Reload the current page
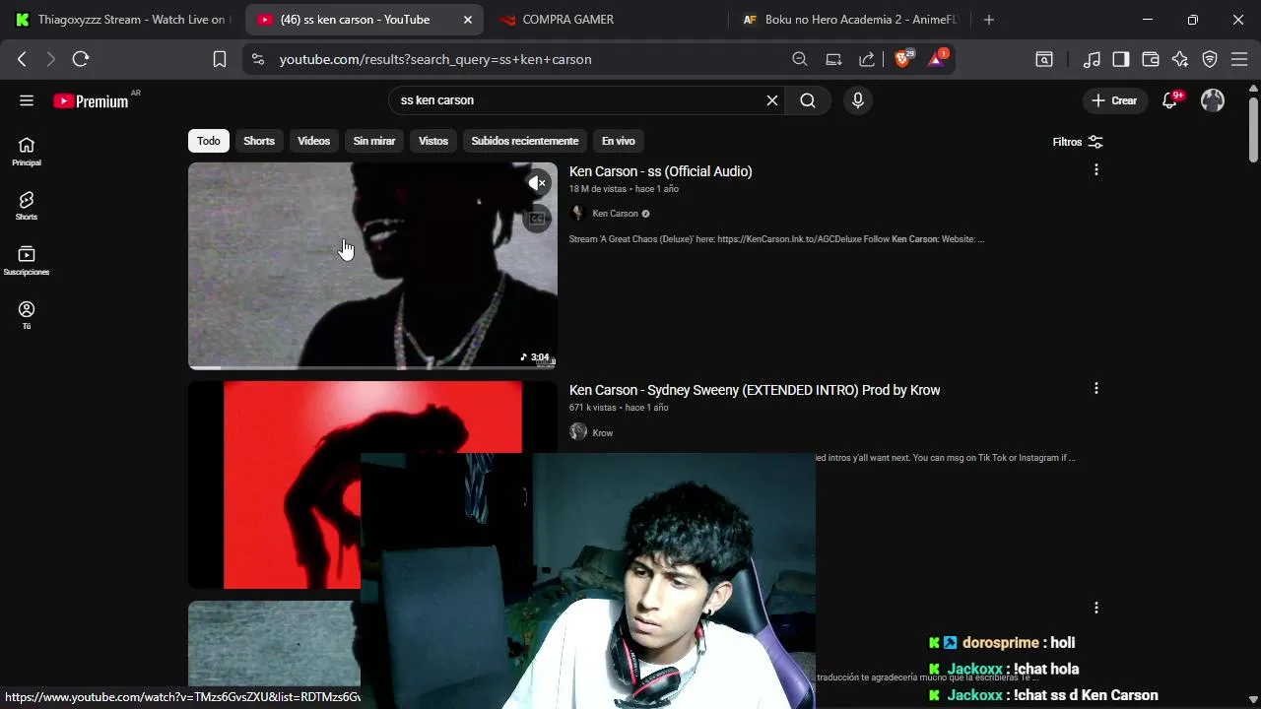Image resolution: width=1261 pixels, height=709 pixels. pos(81,59)
